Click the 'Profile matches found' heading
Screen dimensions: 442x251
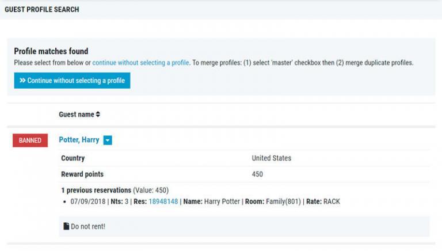51,51
